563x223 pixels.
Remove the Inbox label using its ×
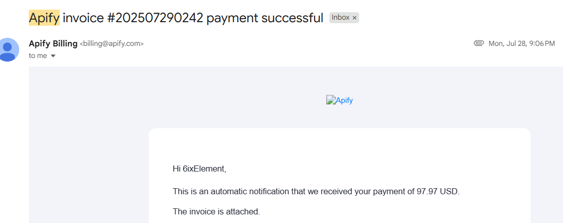(355, 18)
